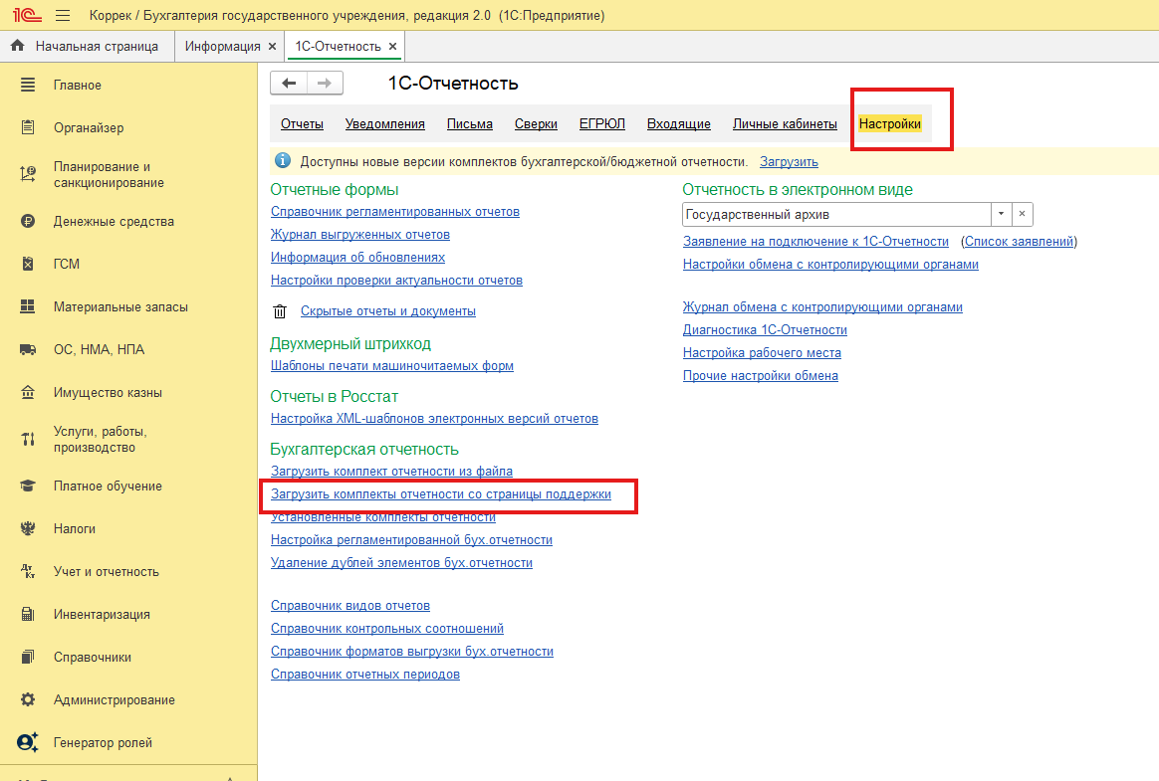Open Информация об обновлениях link
The image size is (1159, 781).
coord(357,257)
